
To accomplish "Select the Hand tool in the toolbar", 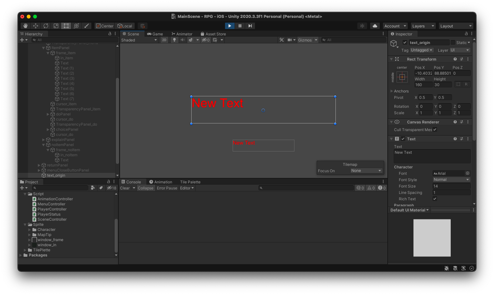I will click(25, 26).
